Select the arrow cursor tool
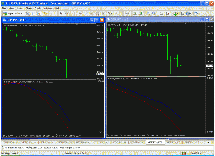The width and height of the screenshot is (215, 156). point(61,13)
